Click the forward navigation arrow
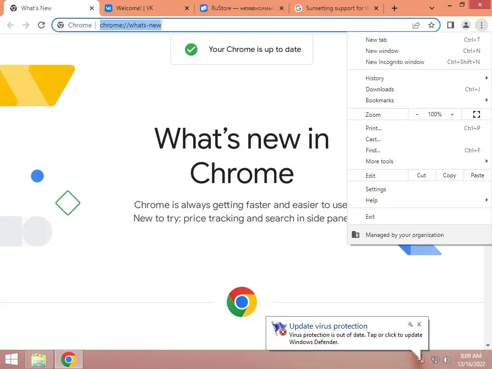Screen dimensions: 492x369 26,25
